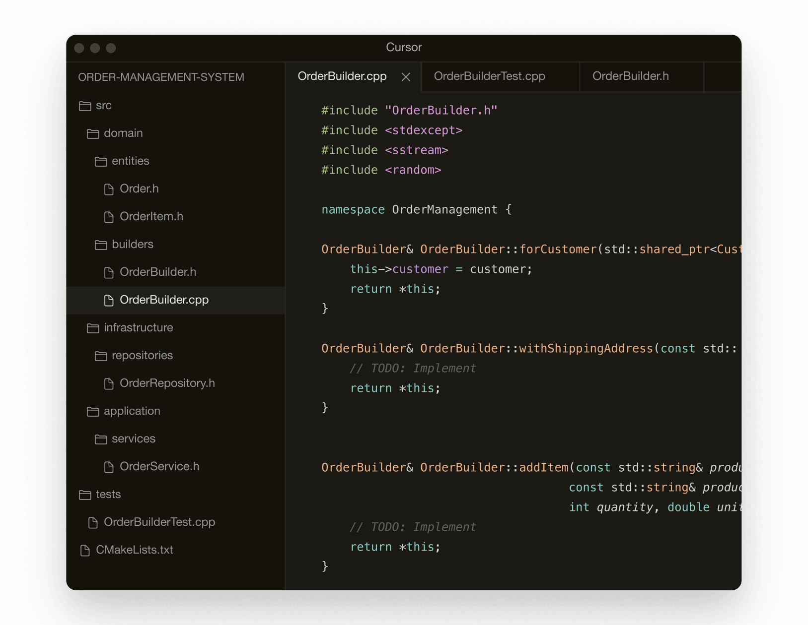Select the OrderBuilder.cpp editor tab
Screen dimensions: 808x625
click(x=353, y=76)
